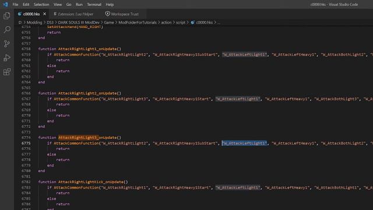Click the end keyword on line 6772

(41, 127)
